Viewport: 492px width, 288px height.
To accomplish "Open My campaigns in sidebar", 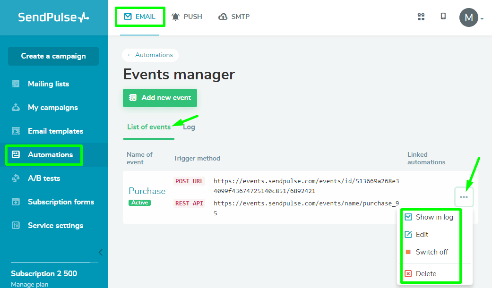I will (53, 108).
